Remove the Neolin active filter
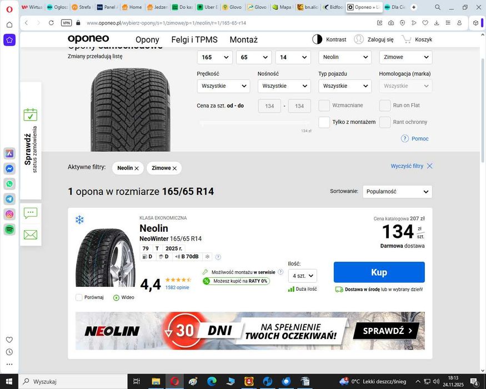 click(137, 168)
